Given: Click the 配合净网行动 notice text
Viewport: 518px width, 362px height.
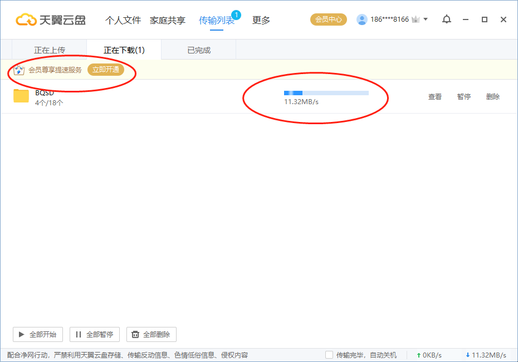Looking at the screenshot, I should 128,355.
